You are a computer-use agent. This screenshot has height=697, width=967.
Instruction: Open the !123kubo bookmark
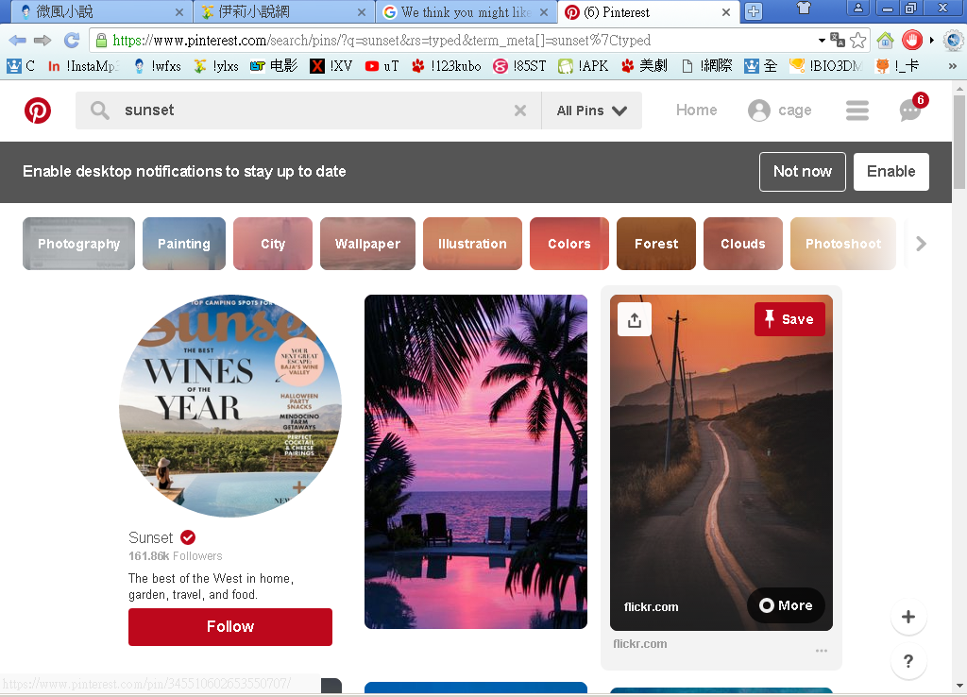tap(446, 66)
